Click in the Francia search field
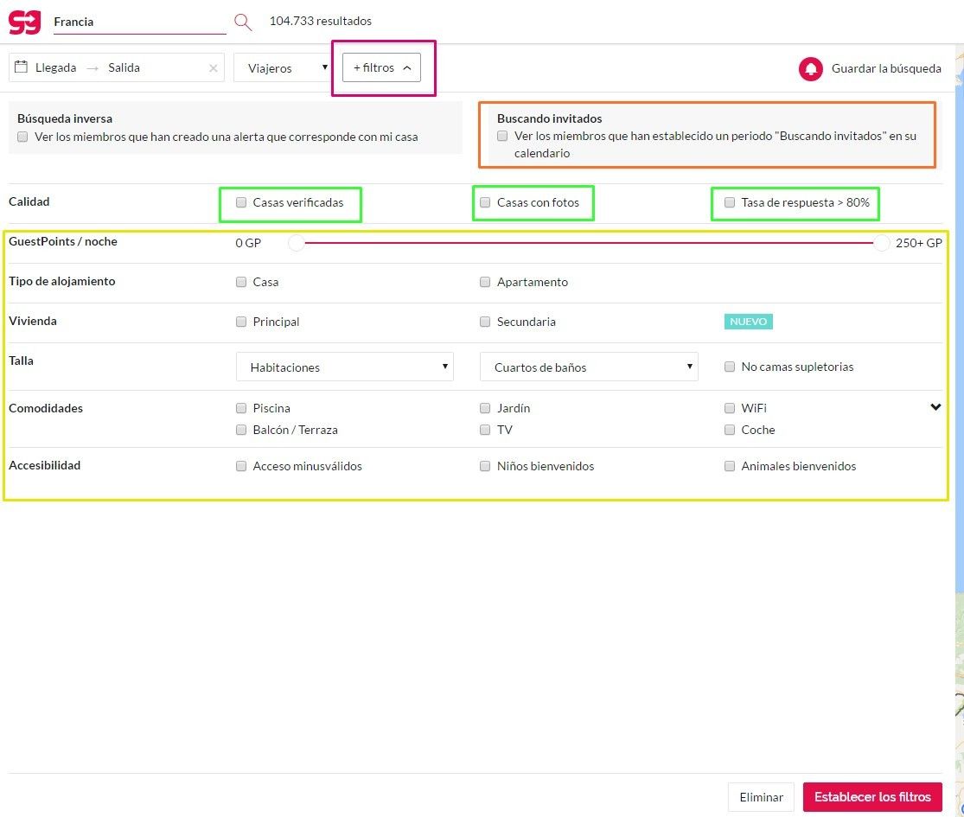 [x=139, y=22]
